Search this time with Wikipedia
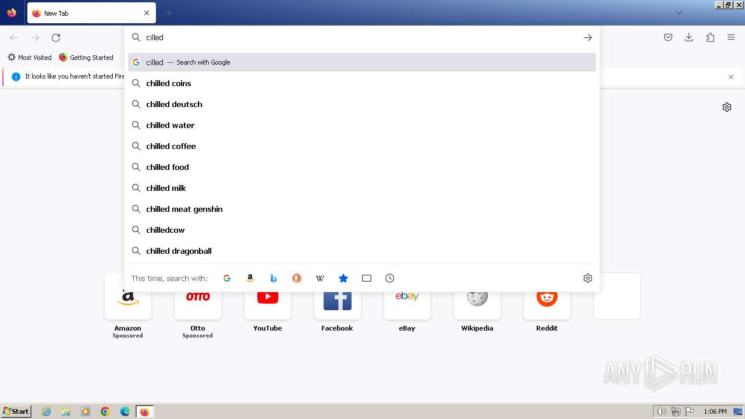 pos(320,278)
